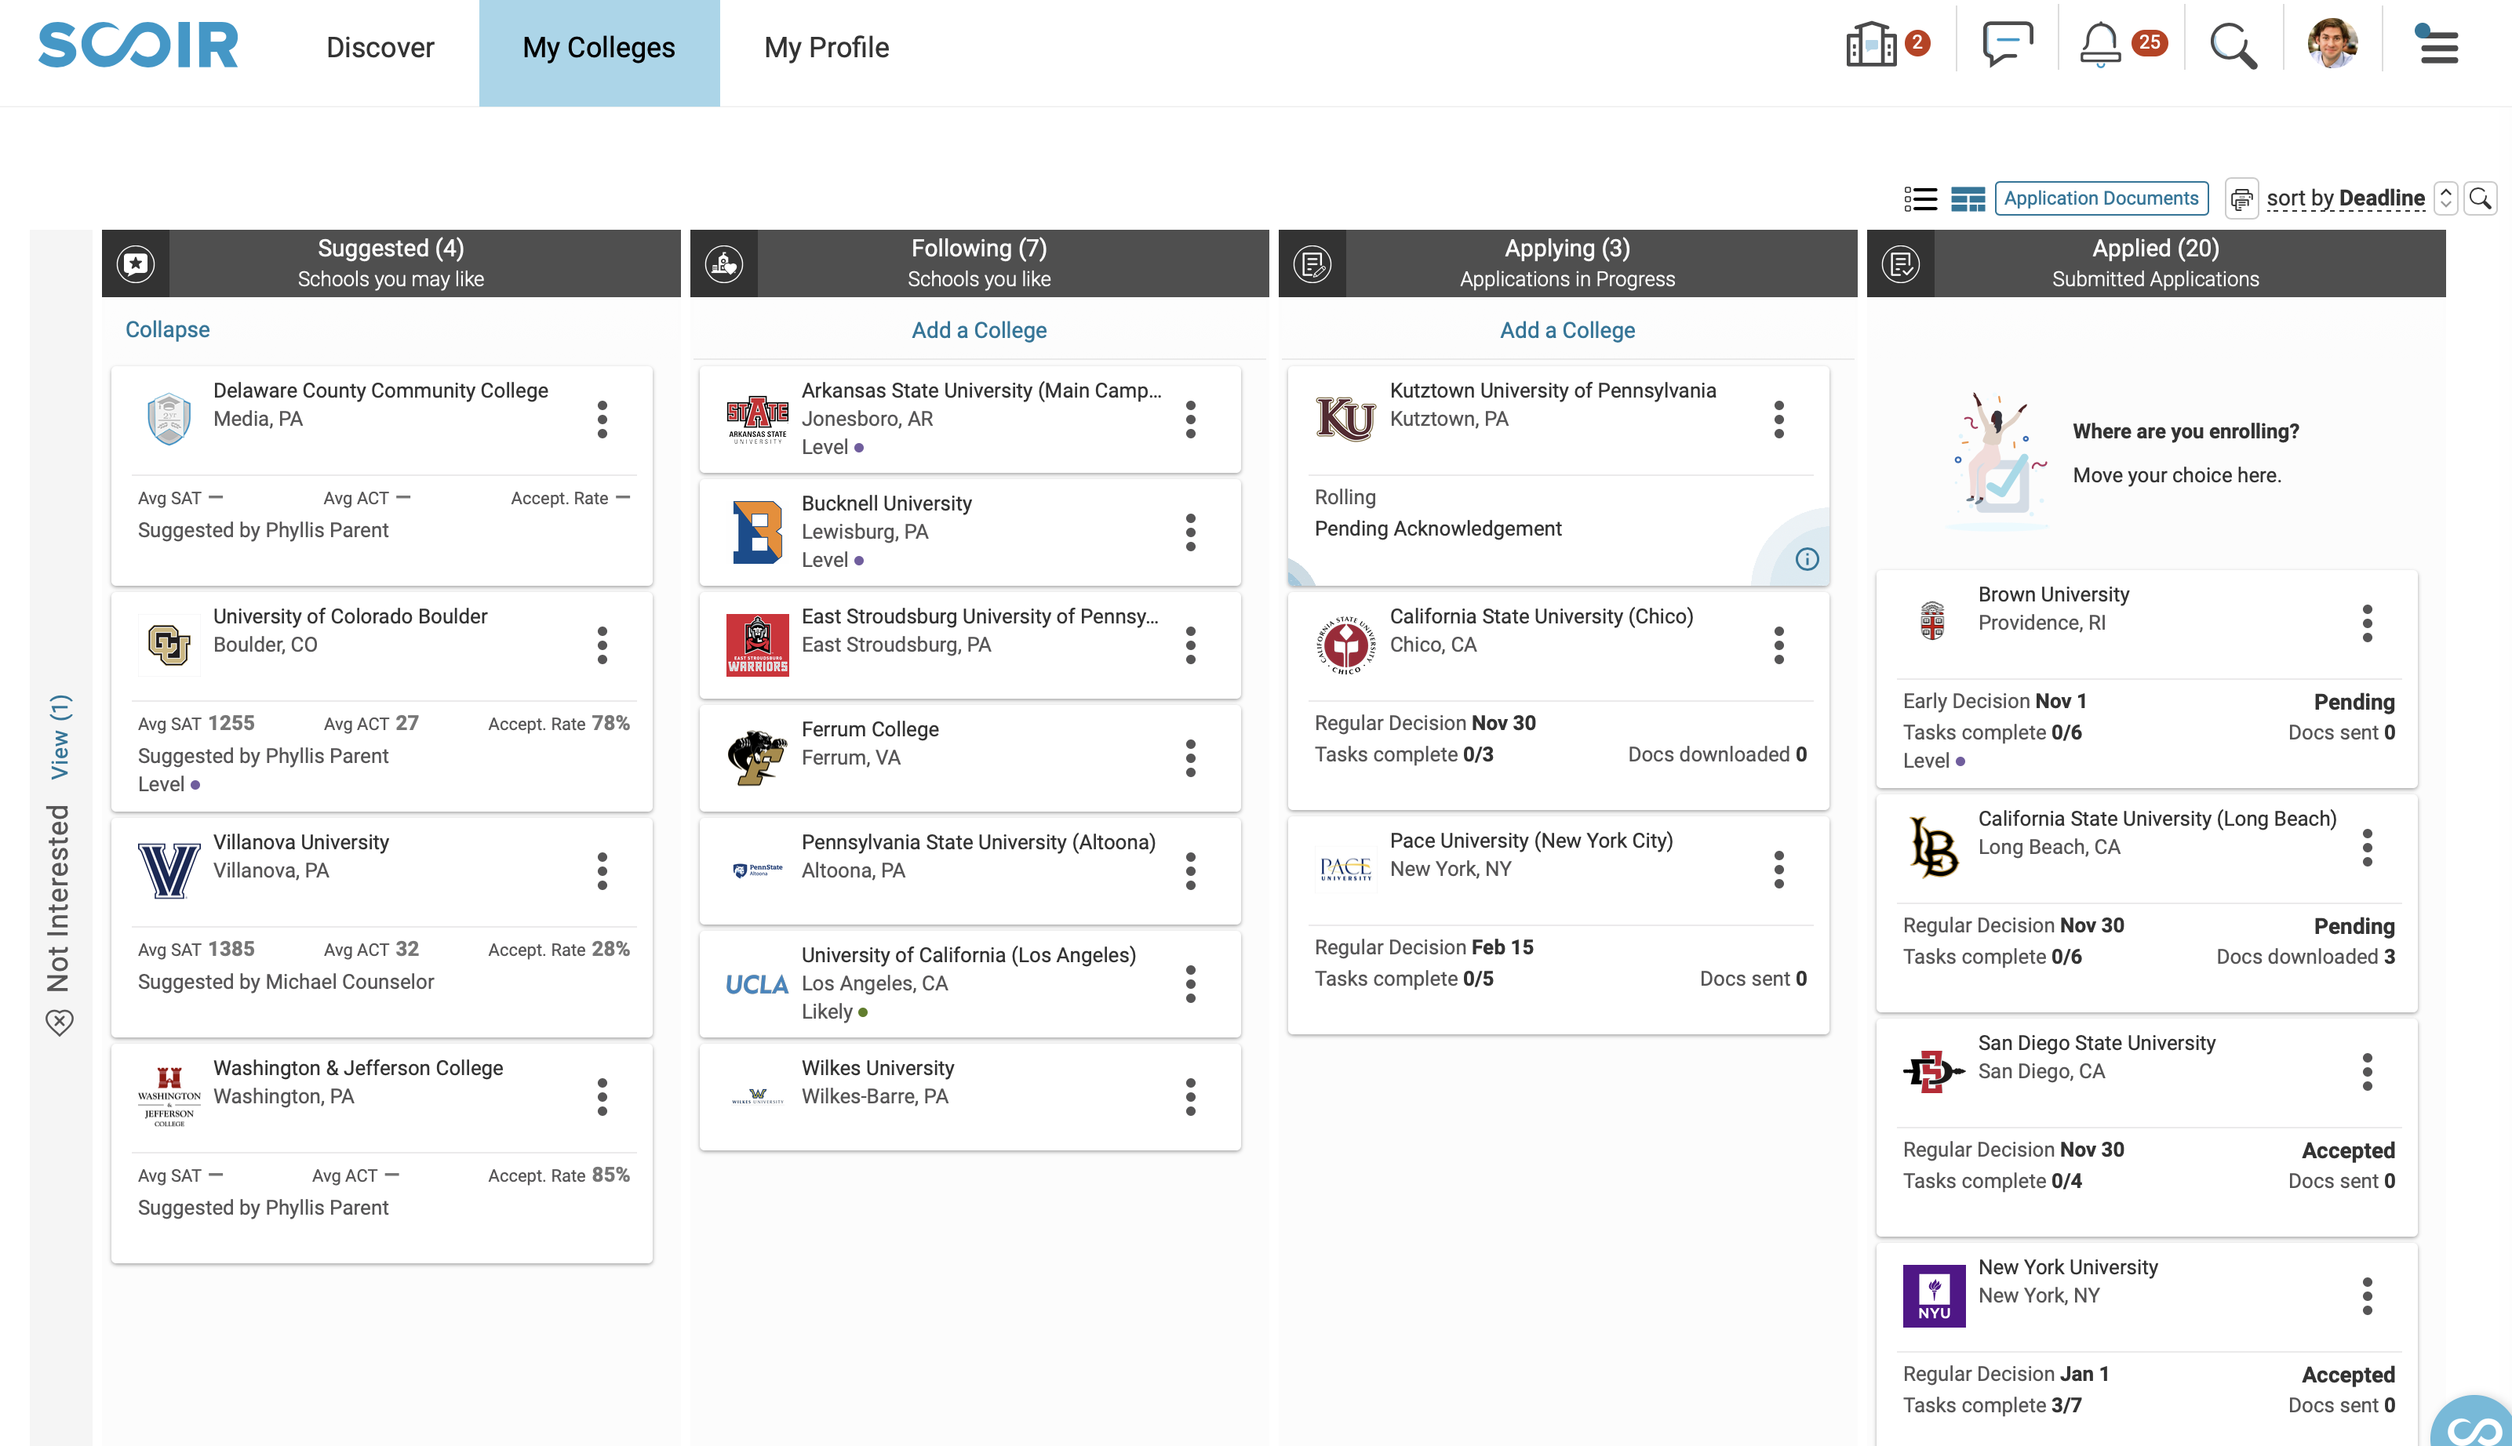Image resolution: width=2512 pixels, height=1446 pixels.
Task: Go to the Discover tab
Action: (x=380, y=48)
